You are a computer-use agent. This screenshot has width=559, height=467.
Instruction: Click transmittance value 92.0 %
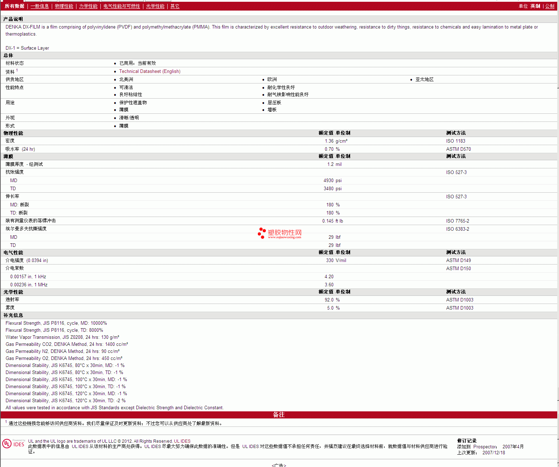click(x=332, y=300)
